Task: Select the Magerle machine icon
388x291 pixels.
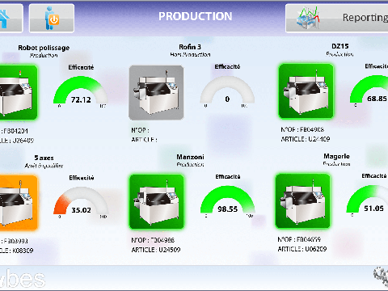Action: (x=303, y=201)
